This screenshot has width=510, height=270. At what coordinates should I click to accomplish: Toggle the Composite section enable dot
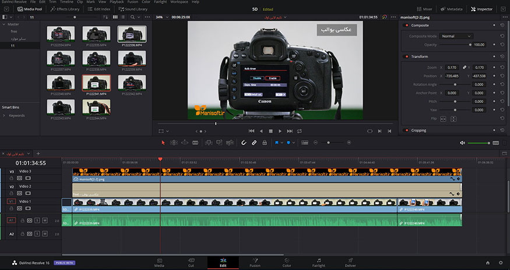(406, 26)
